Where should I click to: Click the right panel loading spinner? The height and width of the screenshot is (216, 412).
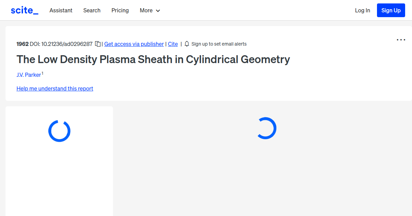pyautogui.click(x=266, y=128)
